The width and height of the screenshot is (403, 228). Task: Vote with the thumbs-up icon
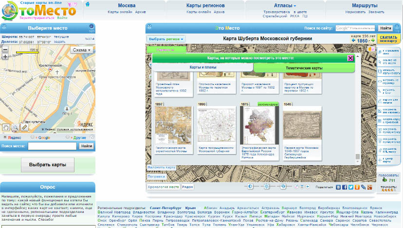385,180
